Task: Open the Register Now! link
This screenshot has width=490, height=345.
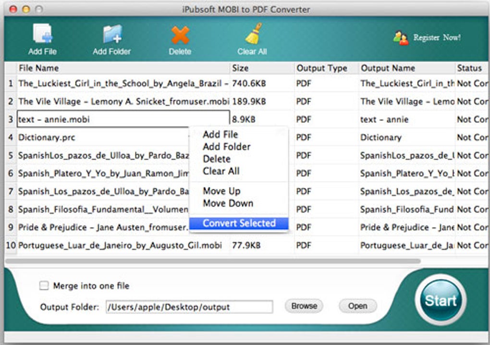Action: [x=437, y=37]
